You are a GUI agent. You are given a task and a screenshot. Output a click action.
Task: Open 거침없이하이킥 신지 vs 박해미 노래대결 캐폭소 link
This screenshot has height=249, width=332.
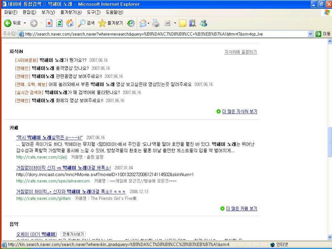coord(63,168)
